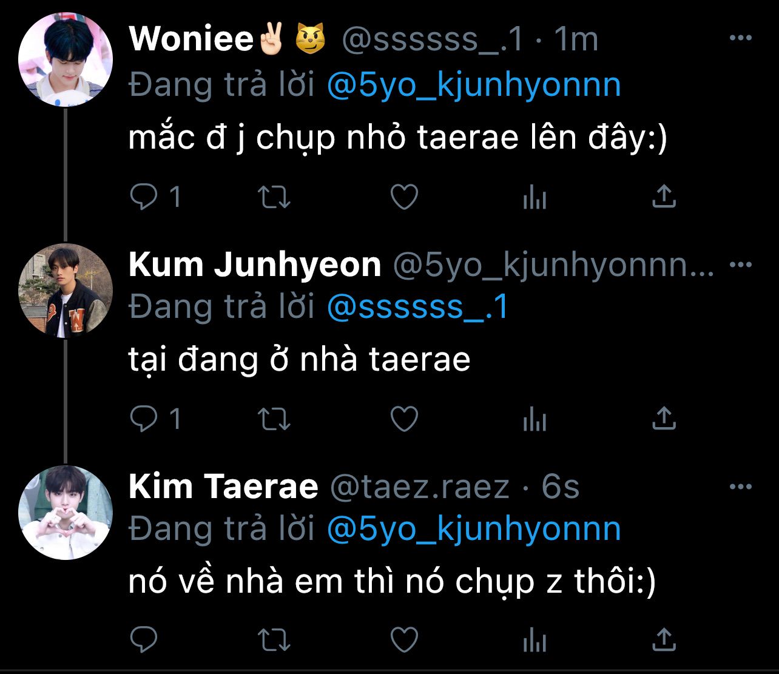
Task: Retweet Woniee's tweet about taerae
Action: pyautogui.click(x=274, y=197)
